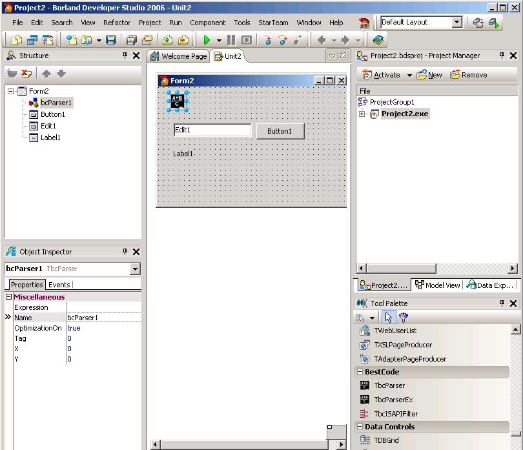523x450 pixels.
Task: Click the Pause toolbar icon
Action: [x=231, y=40]
